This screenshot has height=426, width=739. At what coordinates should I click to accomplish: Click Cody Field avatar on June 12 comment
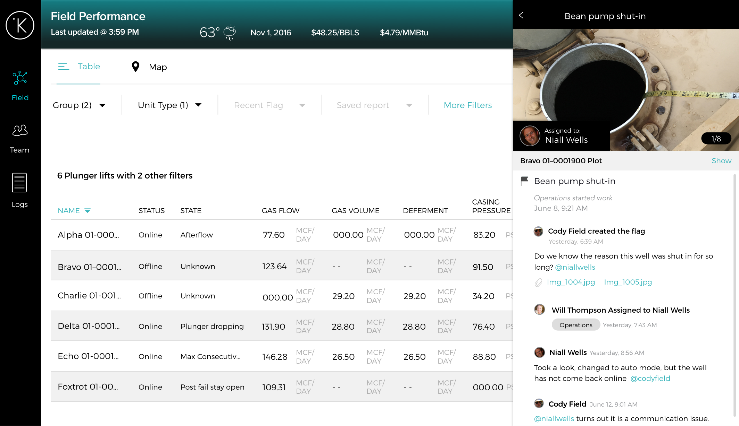tap(539, 403)
